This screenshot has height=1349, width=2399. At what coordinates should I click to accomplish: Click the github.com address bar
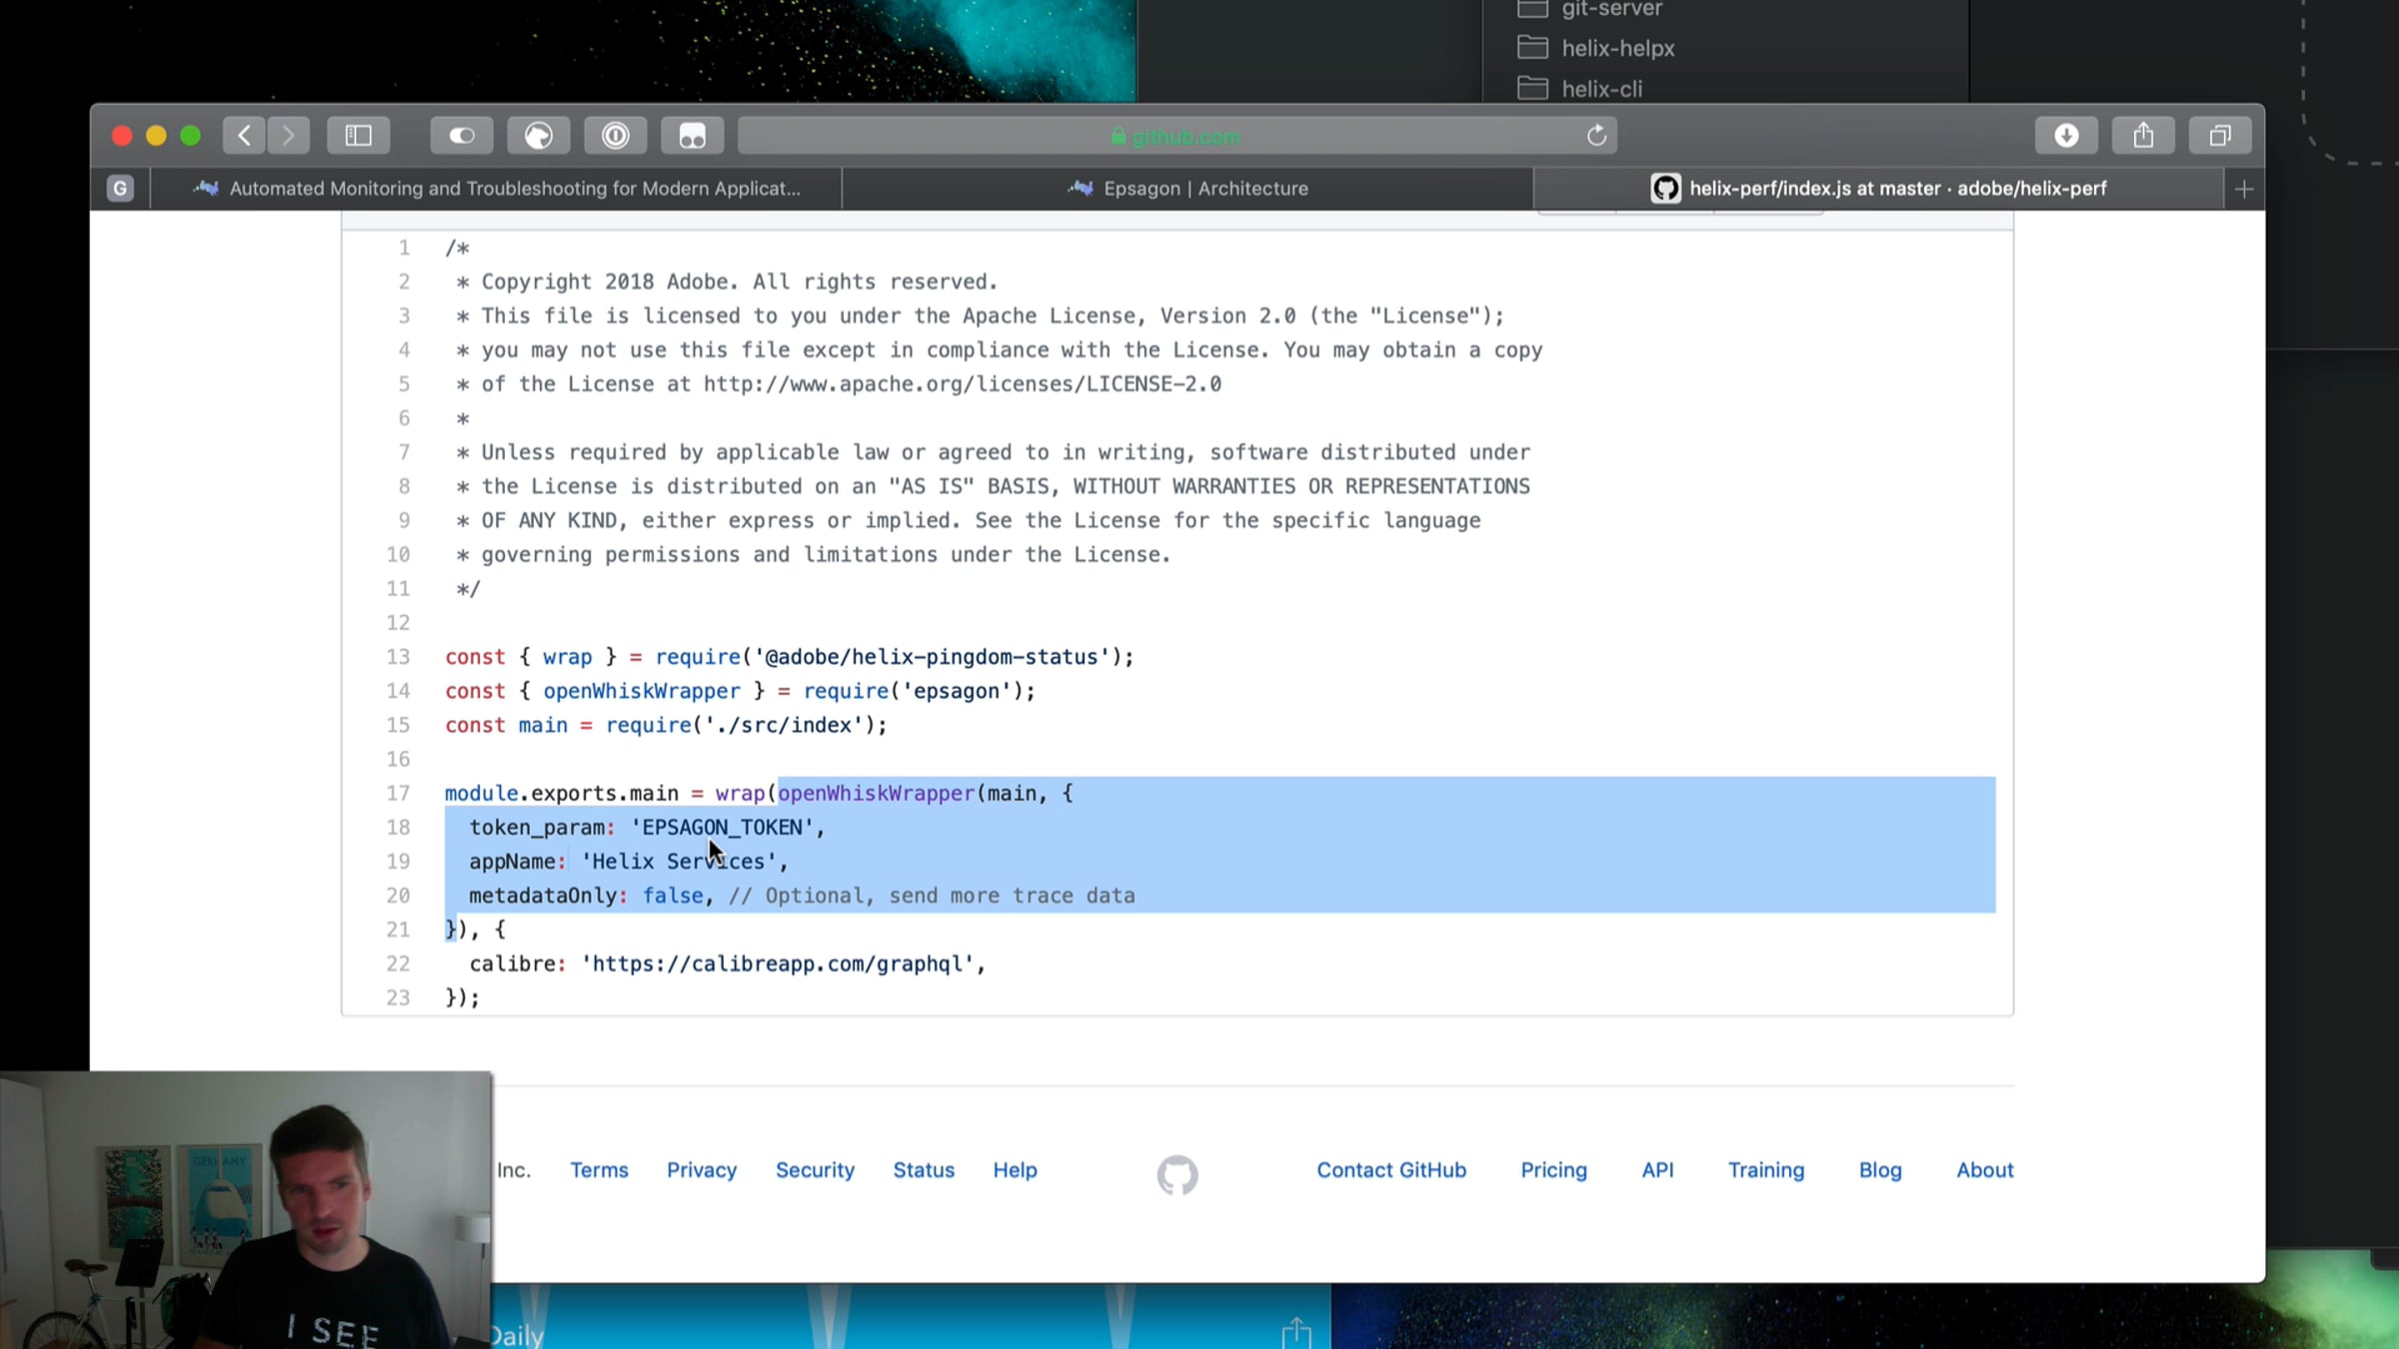(x=1177, y=135)
